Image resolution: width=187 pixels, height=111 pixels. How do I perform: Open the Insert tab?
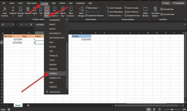tap(20, 3)
